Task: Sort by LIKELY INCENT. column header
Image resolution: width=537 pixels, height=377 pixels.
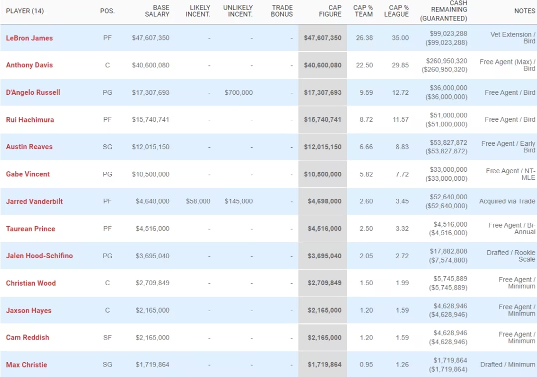Action: click(x=198, y=11)
